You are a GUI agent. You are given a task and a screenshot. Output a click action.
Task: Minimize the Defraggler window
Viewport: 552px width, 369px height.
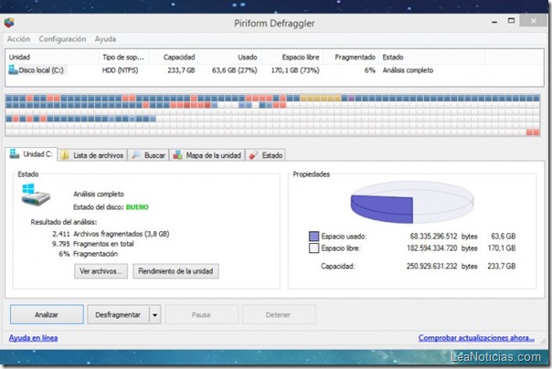[494, 22]
